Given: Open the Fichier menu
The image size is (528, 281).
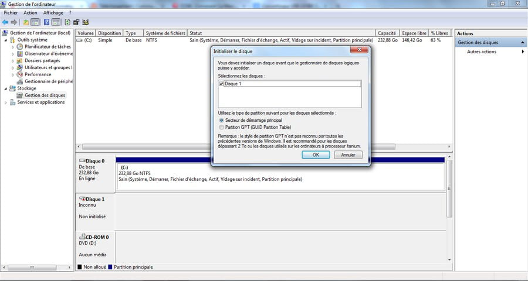Looking at the screenshot, I should pos(11,13).
